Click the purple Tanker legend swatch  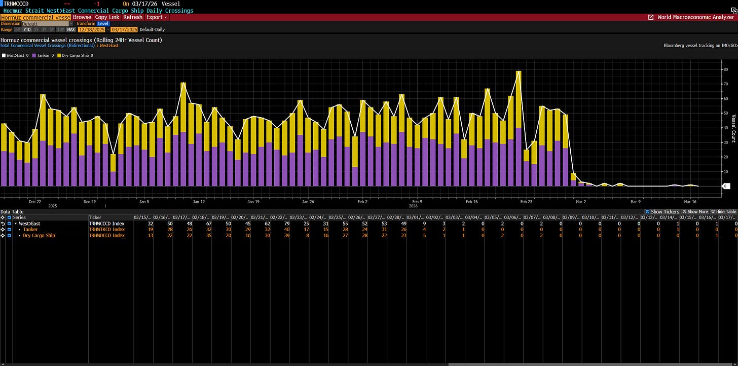[35, 55]
